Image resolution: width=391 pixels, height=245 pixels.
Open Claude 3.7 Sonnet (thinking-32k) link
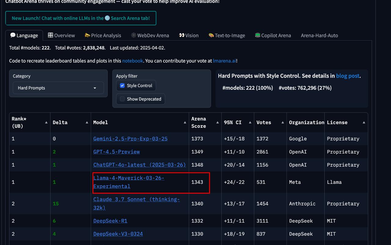click(136, 203)
